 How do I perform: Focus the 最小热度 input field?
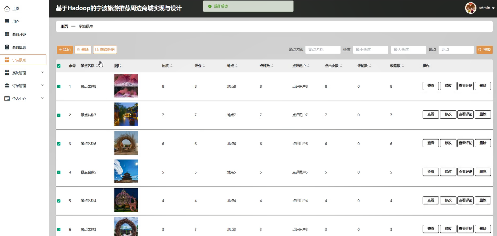pyautogui.click(x=370, y=50)
